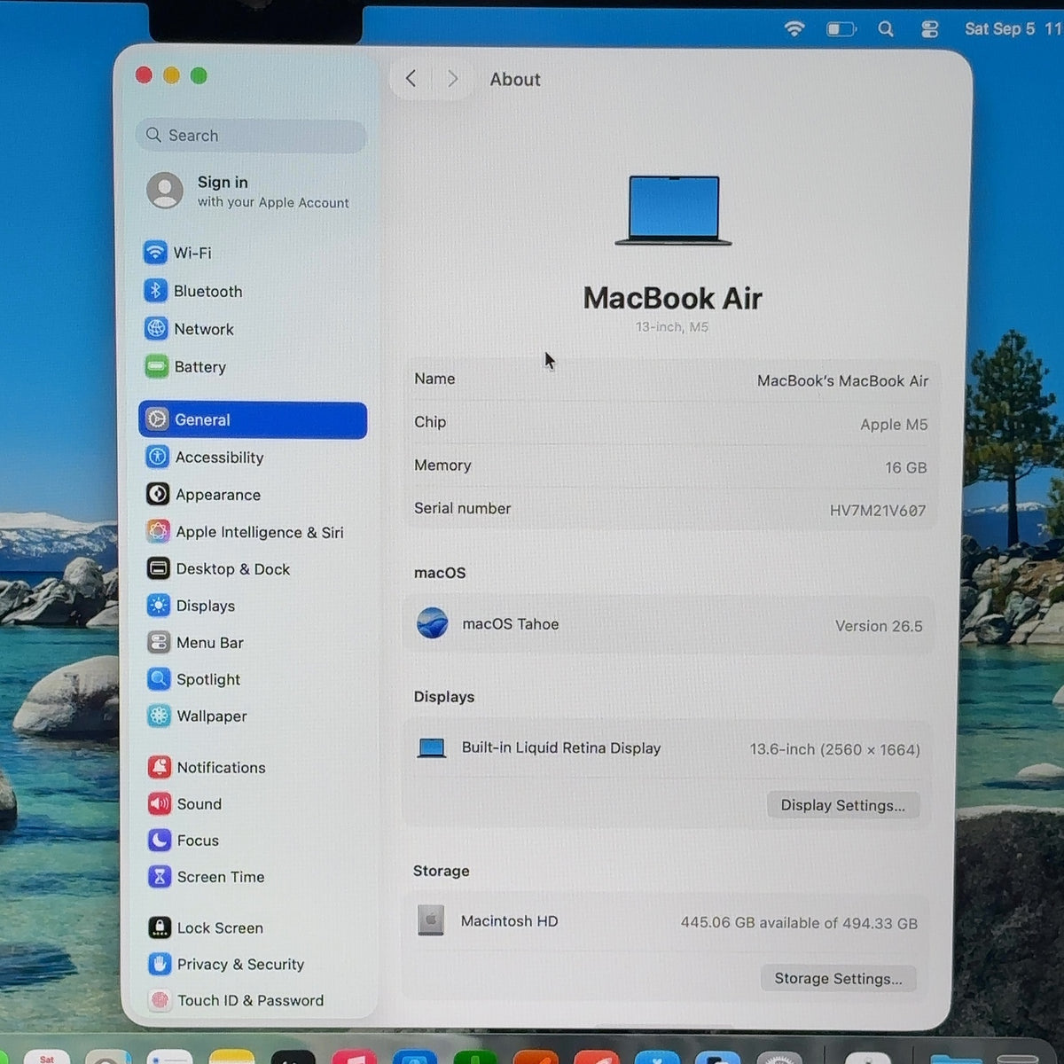
Task: Open the Wallpaper flower icon
Action: [x=160, y=716]
